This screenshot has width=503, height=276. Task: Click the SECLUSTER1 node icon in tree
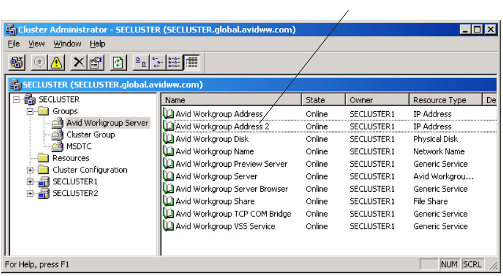click(43, 181)
